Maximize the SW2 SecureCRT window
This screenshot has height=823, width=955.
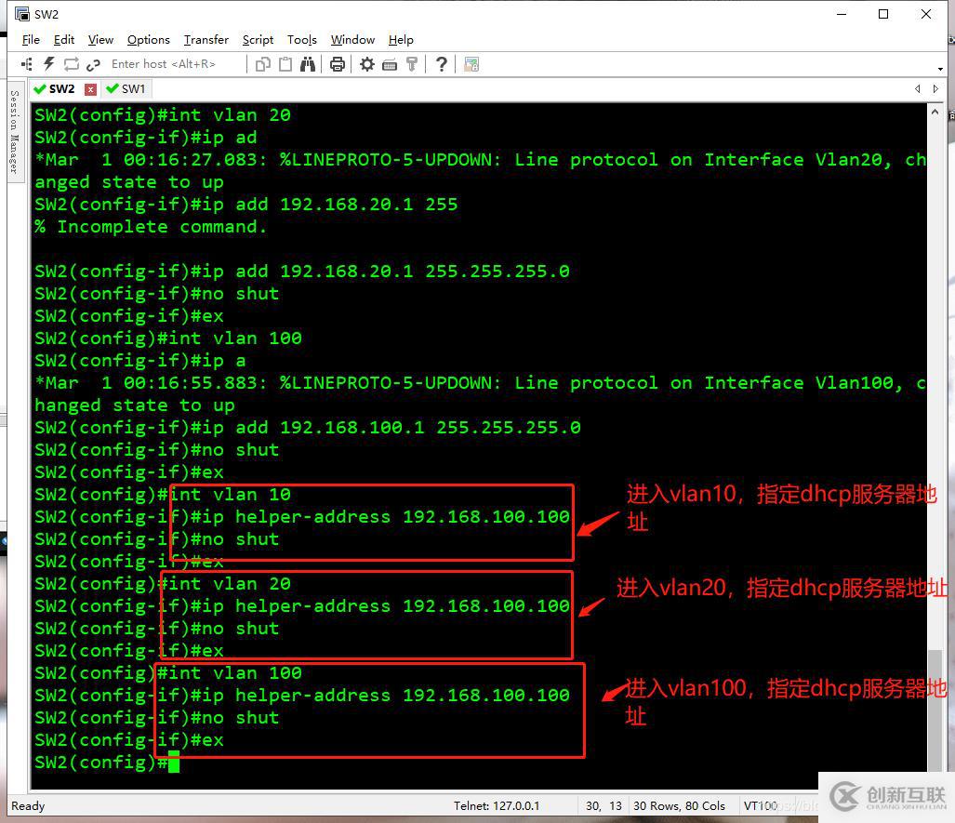coord(883,14)
